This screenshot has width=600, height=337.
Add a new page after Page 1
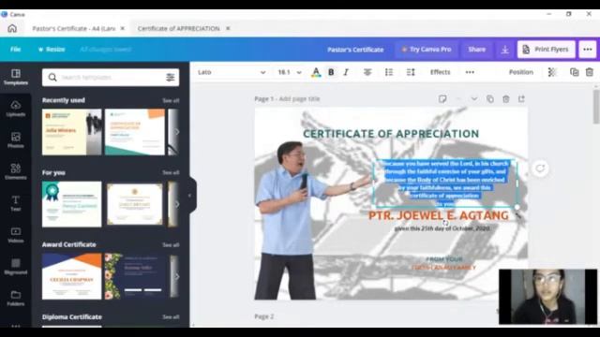coord(521,99)
